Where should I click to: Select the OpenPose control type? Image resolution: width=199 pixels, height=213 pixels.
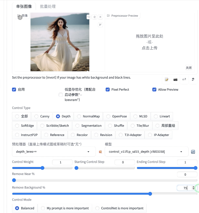tap(117, 116)
